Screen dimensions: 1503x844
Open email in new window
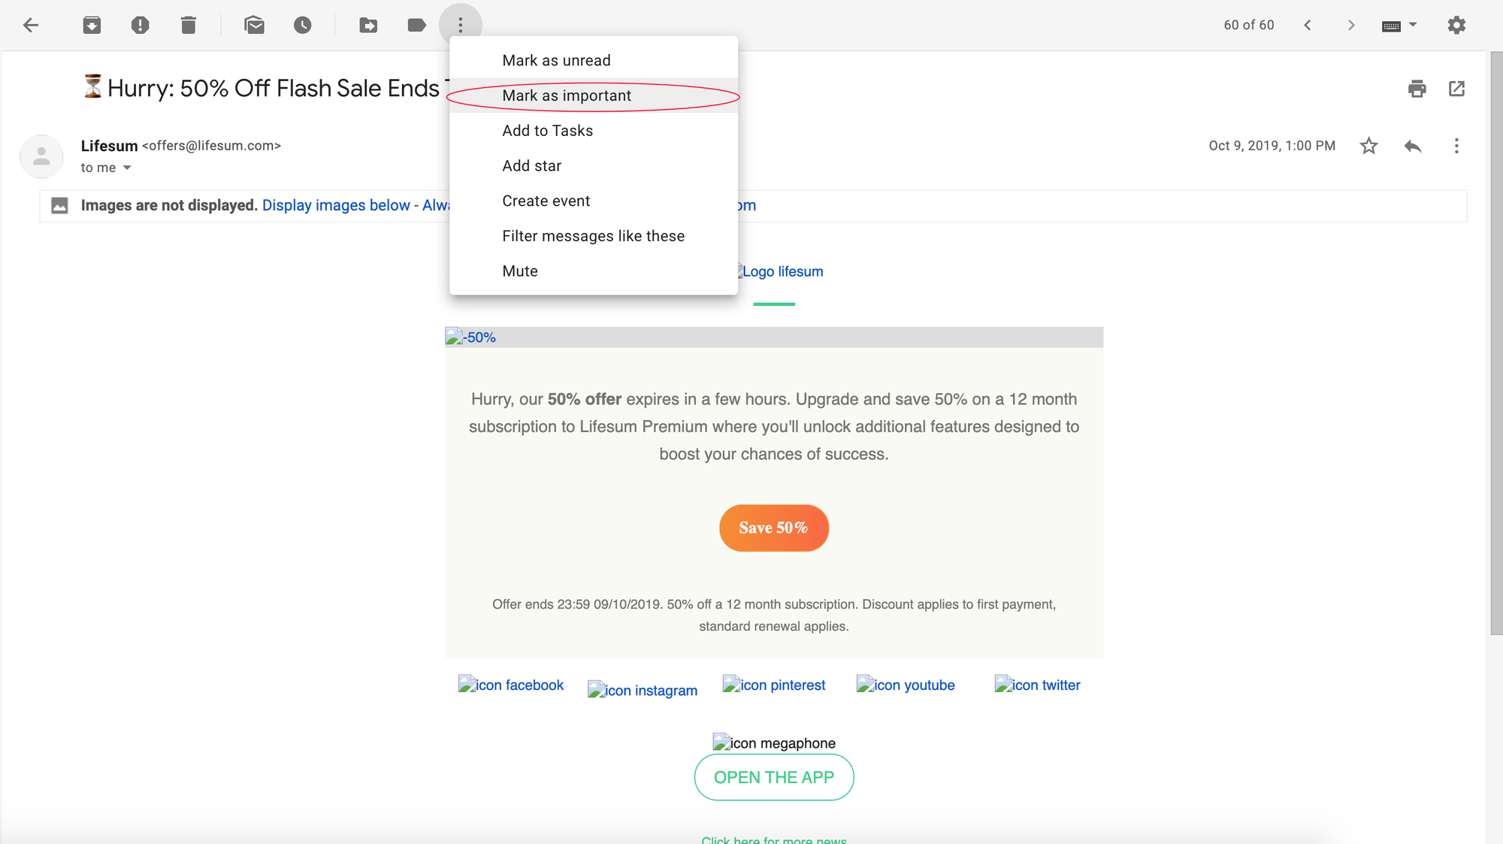(1456, 89)
